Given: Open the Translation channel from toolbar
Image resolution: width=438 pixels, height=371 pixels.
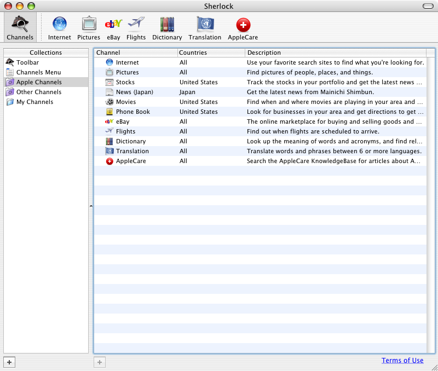Looking at the screenshot, I should tap(205, 28).
